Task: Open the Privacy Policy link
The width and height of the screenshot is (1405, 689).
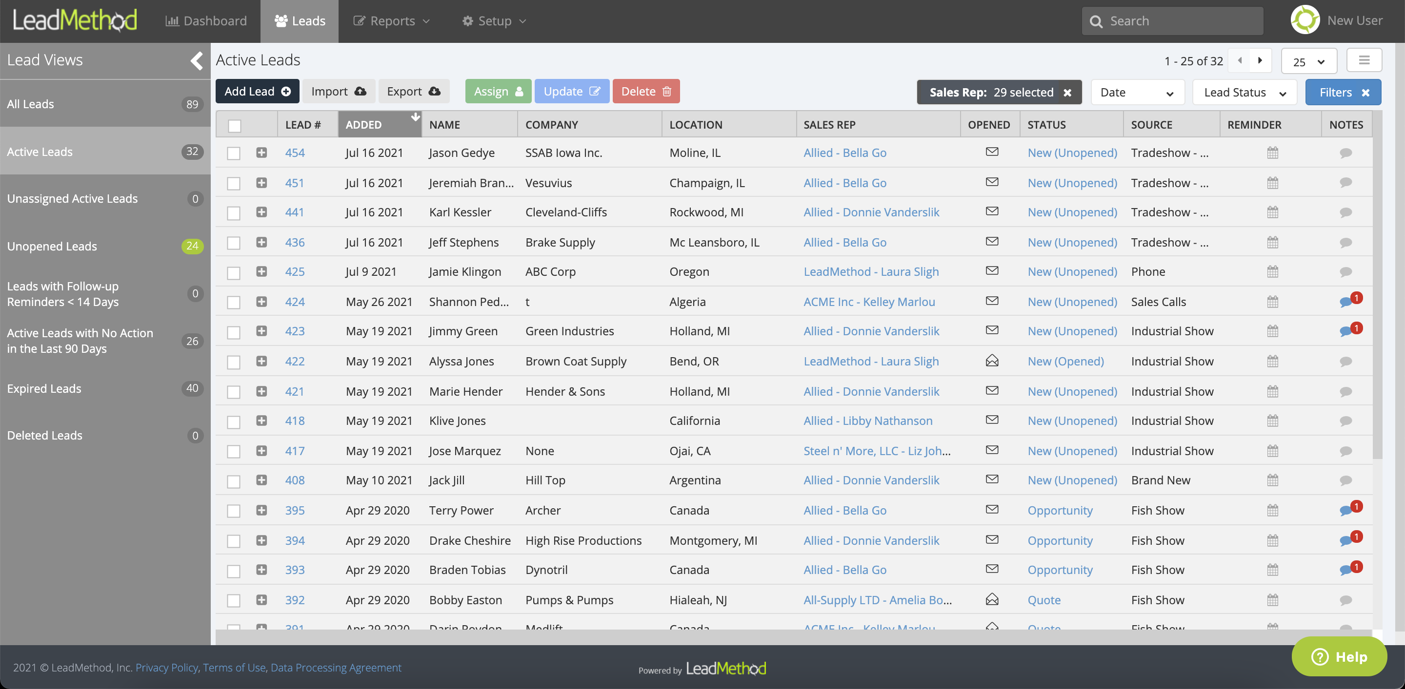Action: pos(167,667)
